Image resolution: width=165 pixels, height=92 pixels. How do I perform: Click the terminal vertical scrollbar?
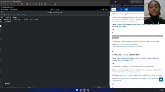(109, 51)
